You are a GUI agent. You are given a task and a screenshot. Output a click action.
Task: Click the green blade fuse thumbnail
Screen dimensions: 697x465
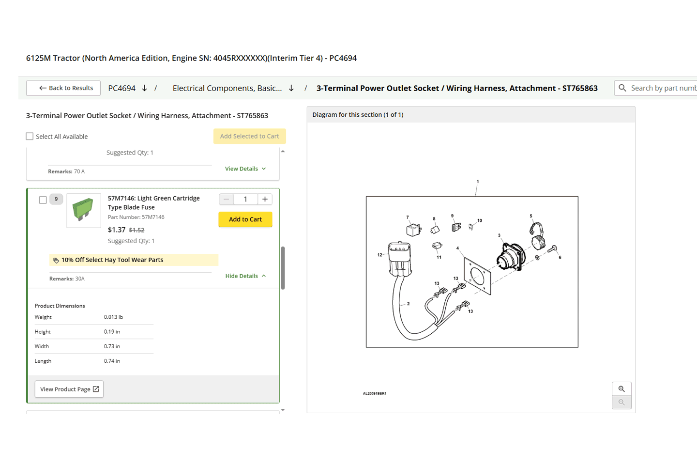tap(84, 211)
